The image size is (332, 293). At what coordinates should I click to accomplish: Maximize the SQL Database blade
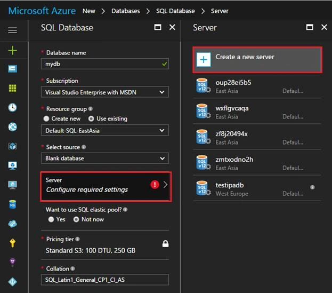(158, 27)
